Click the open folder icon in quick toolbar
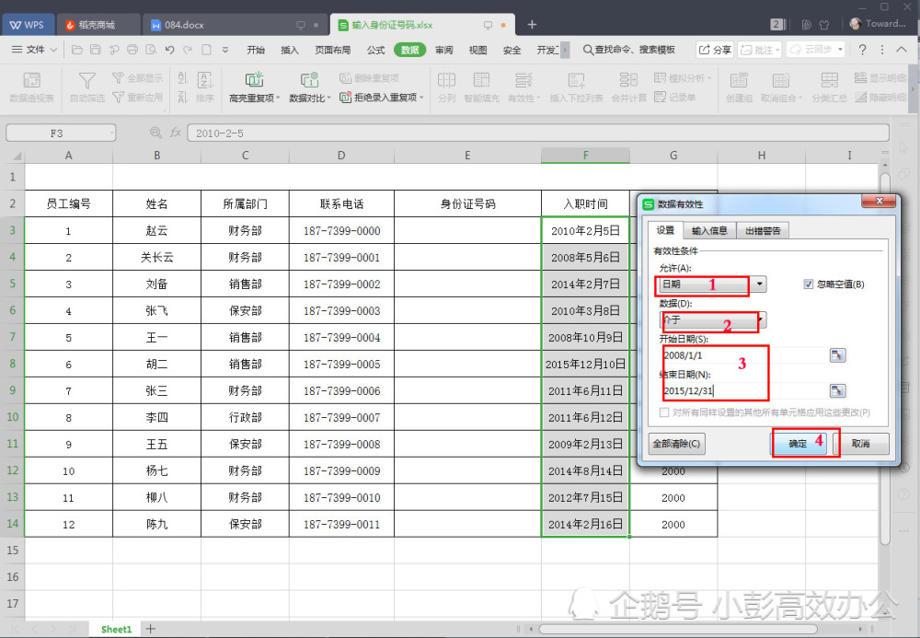 tap(77, 50)
